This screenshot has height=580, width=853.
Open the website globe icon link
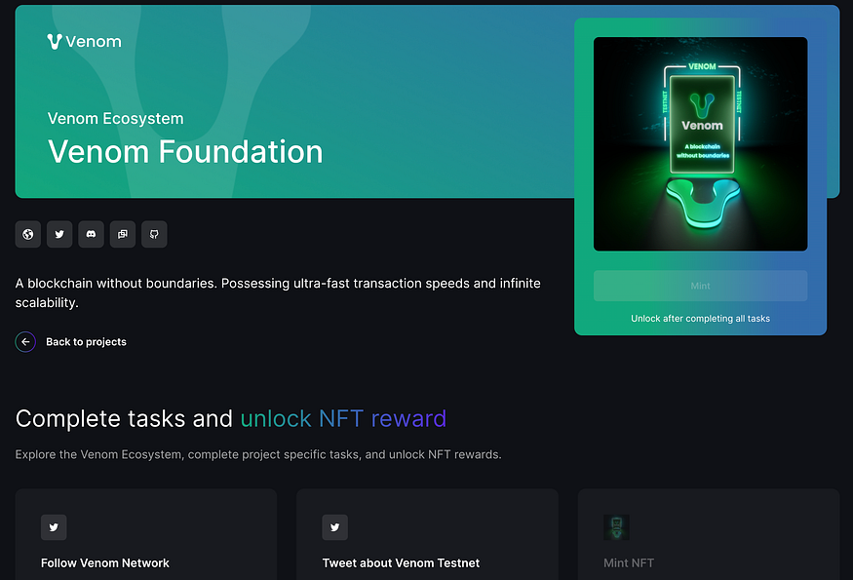point(27,235)
